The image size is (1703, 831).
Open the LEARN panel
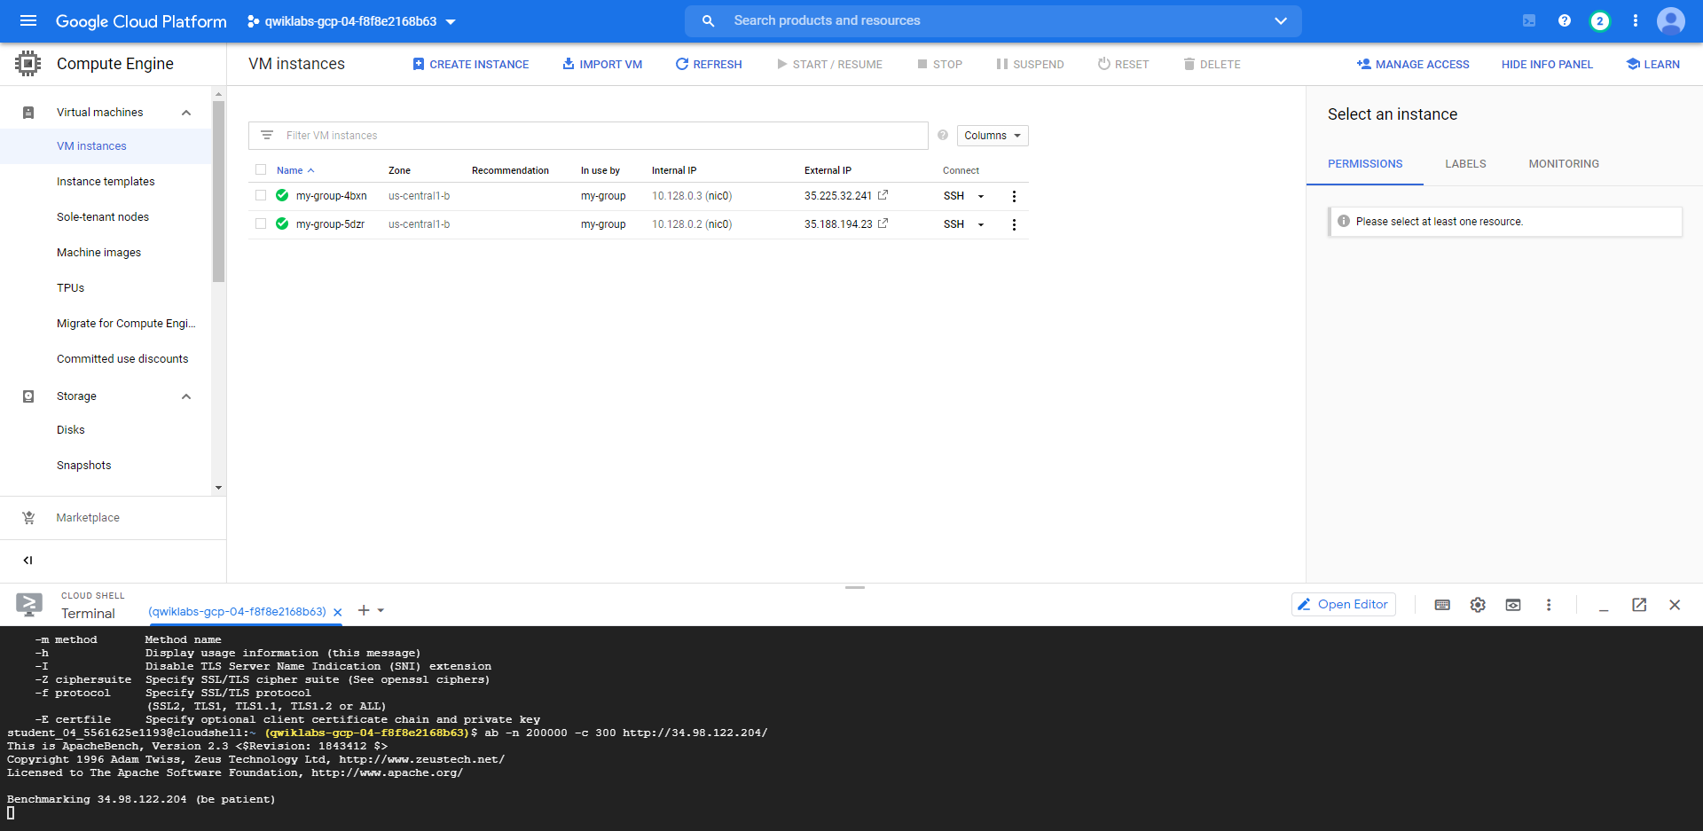[x=1652, y=64]
